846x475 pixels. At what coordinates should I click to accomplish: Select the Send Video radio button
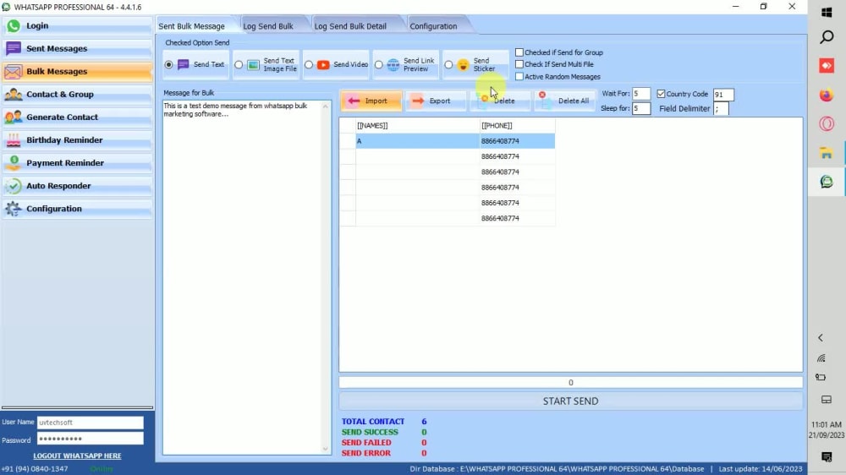click(x=309, y=65)
